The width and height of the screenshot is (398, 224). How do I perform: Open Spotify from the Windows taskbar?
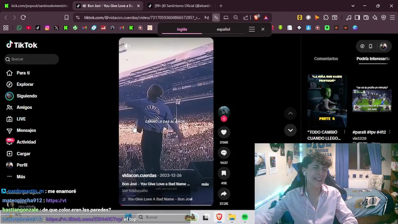point(245,217)
